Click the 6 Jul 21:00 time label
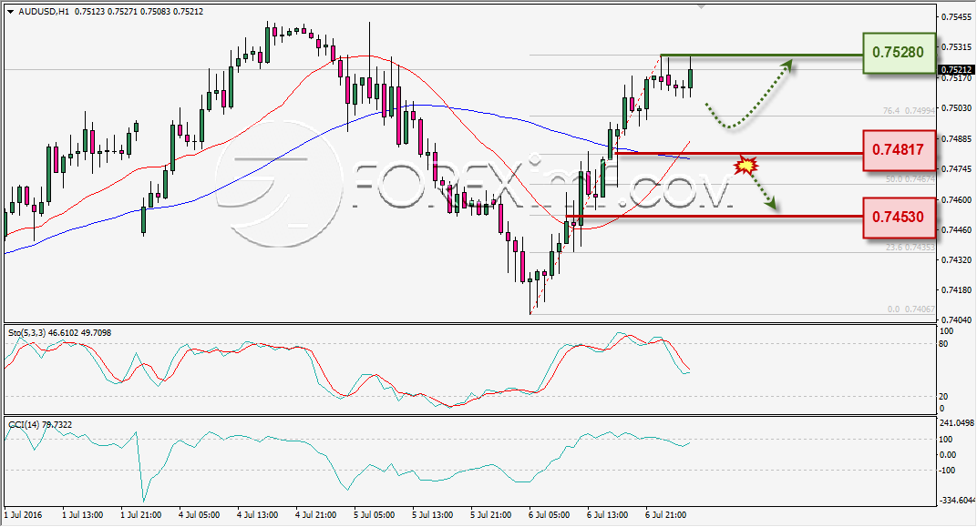This screenshot has height=527, width=977. click(x=666, y=514)
